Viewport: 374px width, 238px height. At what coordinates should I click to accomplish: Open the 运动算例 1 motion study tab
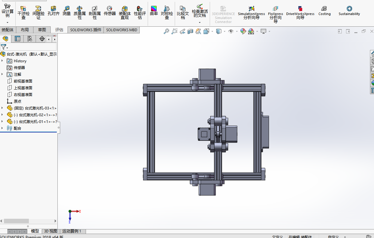72,231
